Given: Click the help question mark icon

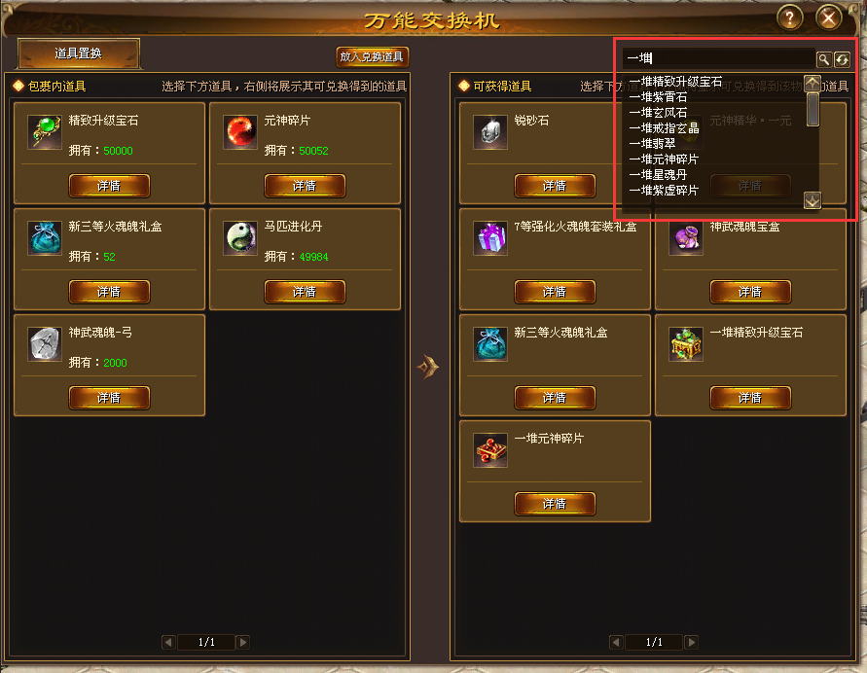Looking at the screenshot, I should [x=789, y=18].
